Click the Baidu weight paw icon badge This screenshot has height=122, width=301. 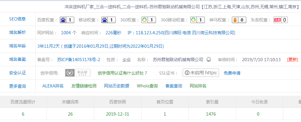coord(67,20)
